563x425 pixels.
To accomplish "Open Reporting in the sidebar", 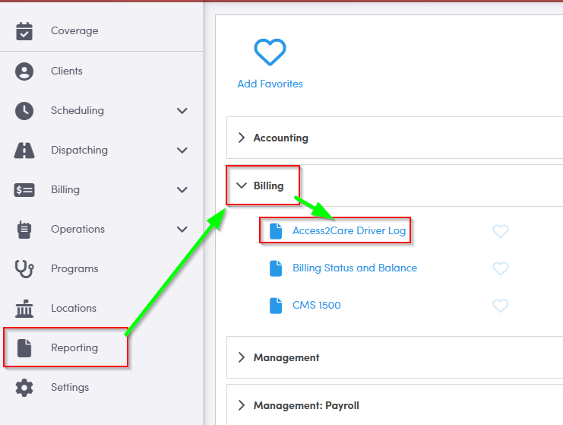I will point(74,348).
